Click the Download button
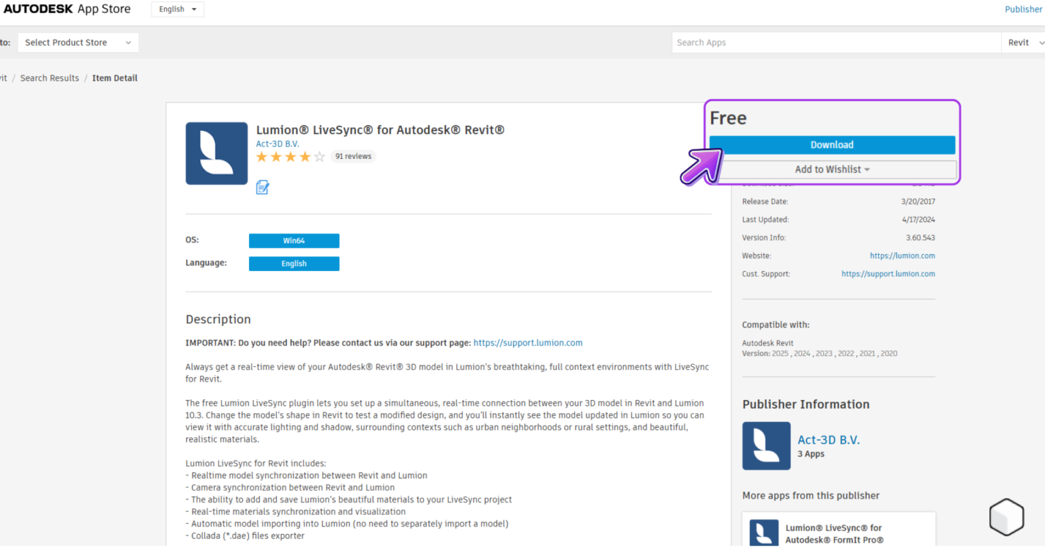Viewport: 1045px width, 553px height. click(832, 144)
